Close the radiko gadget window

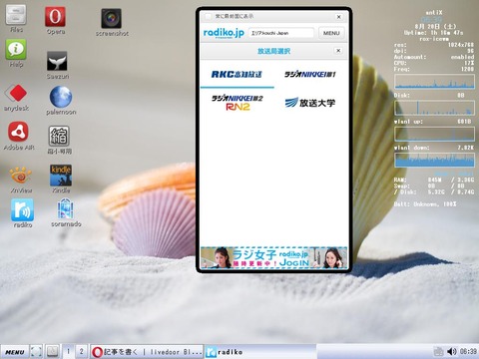click(338, 17)
